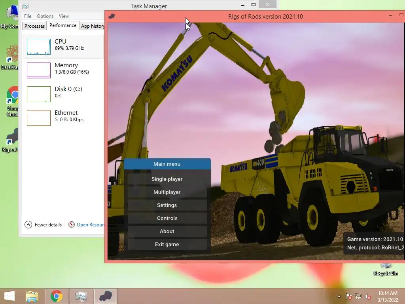Open Chrome from the taskbar

pyautogui.click(x=57, y=296)
